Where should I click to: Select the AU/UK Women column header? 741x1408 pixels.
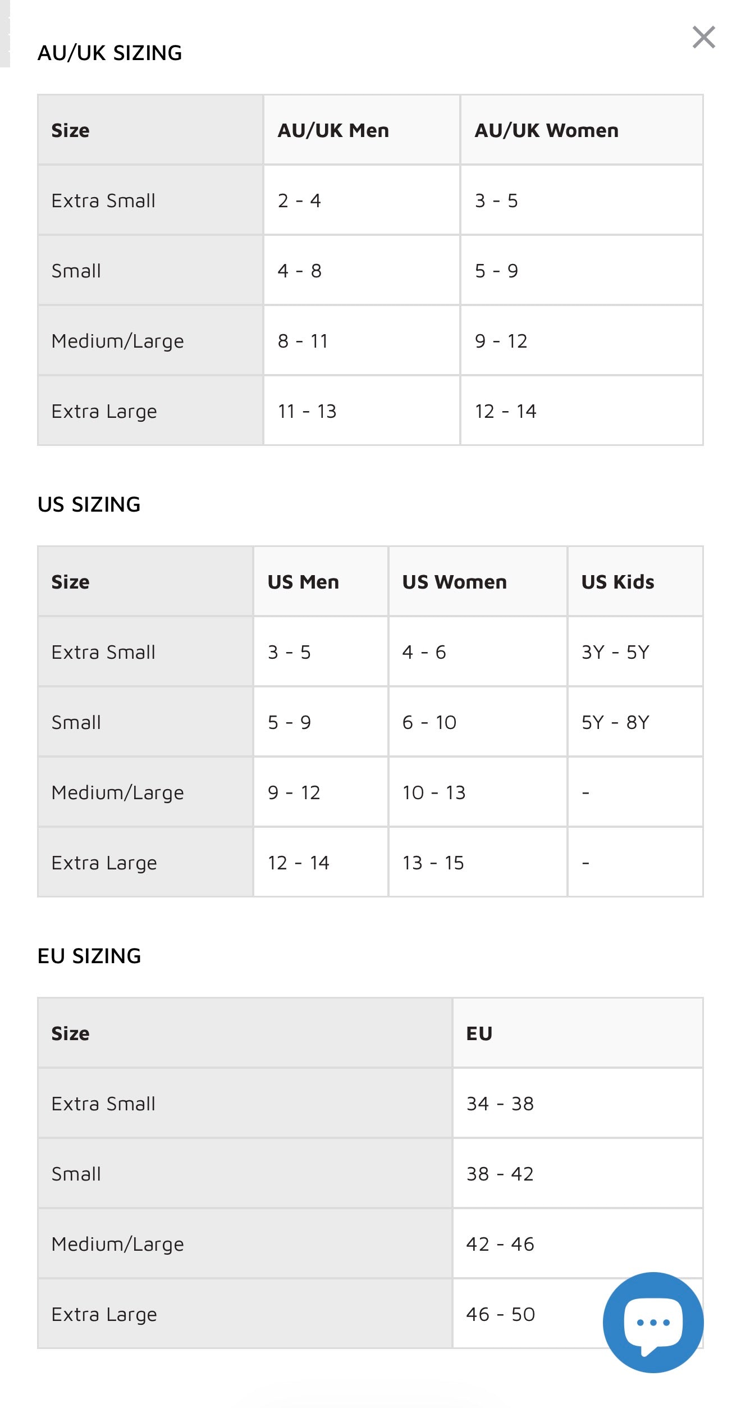click(582, 130)
